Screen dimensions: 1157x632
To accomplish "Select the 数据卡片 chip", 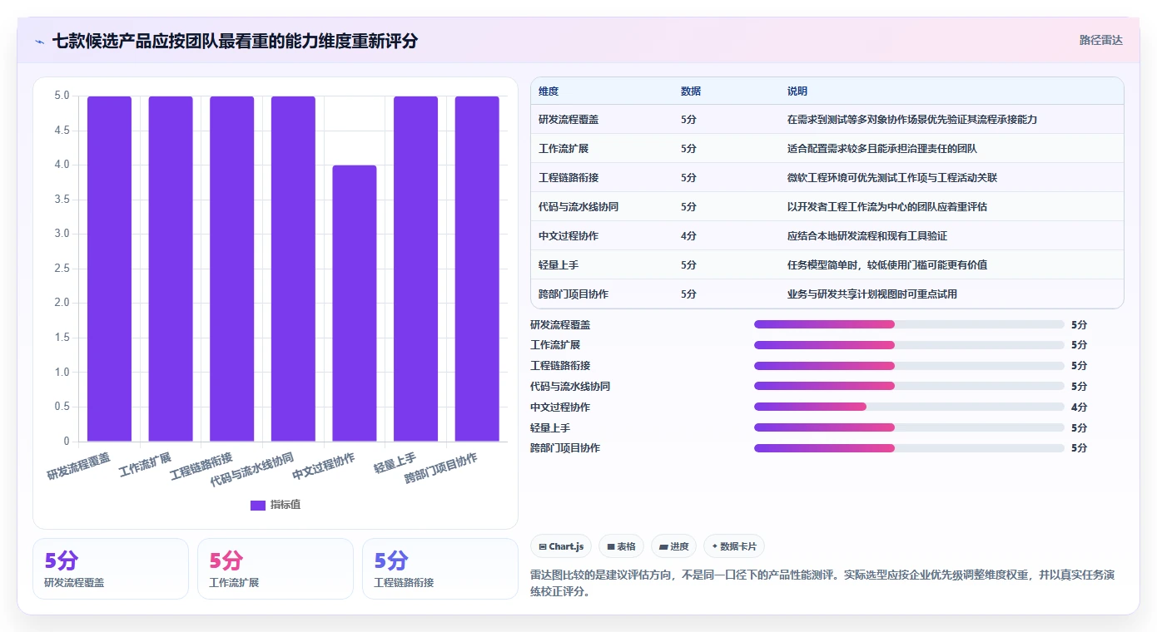I will pyautogui.click(x=733, y=546).
